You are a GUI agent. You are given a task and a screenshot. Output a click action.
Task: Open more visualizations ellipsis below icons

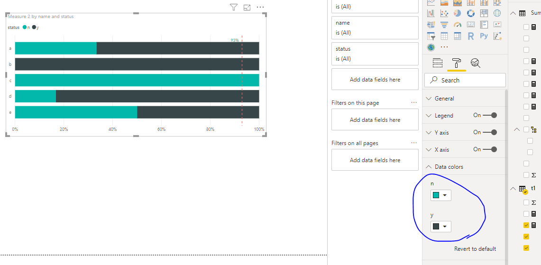point(444,47)
